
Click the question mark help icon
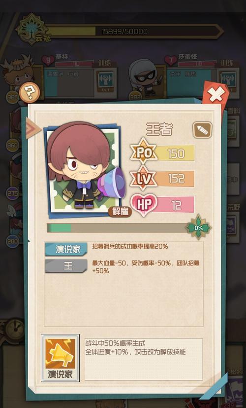click(30, 92)
